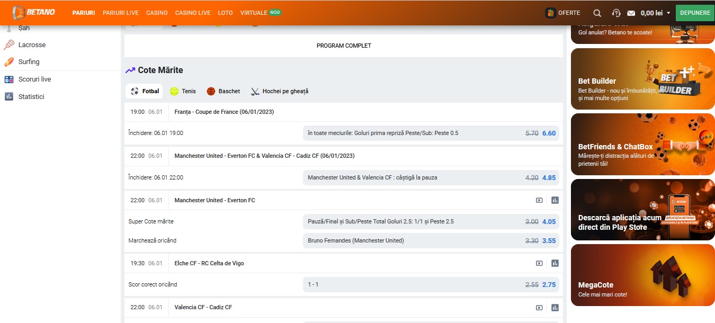Click the Betano logo in the header
715x323 pixels.
(34, 12)
